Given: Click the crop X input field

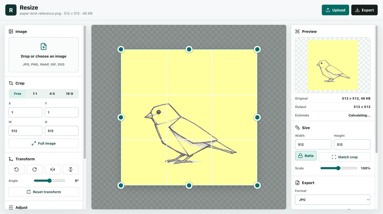Looking at the screenshot, I should [25, 112].
